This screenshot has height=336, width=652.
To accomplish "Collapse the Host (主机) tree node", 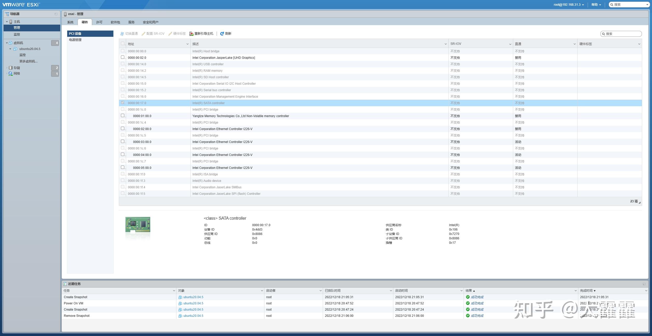I will pyautogui.click(x=7, y=22).
